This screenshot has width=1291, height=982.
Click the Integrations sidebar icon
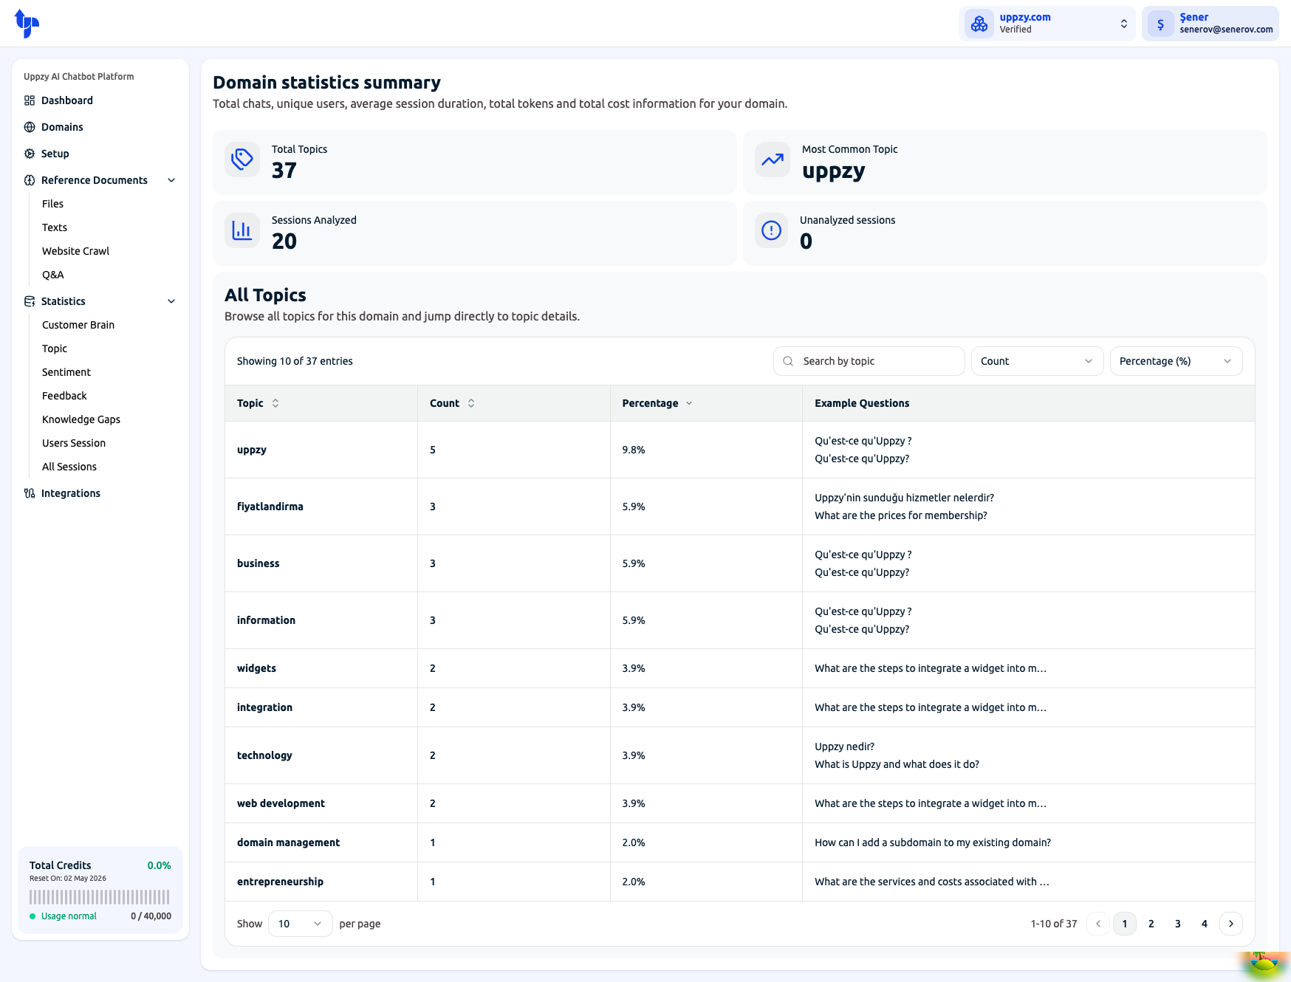[x=30, y=493]
